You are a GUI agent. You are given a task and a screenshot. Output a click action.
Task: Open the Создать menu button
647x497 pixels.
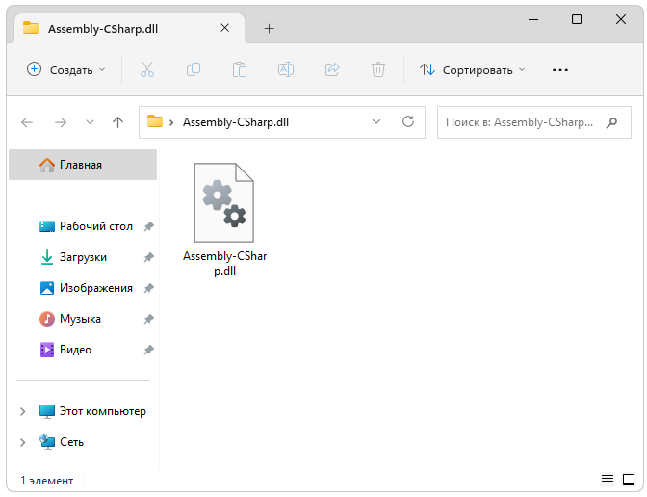coord(66,69)
